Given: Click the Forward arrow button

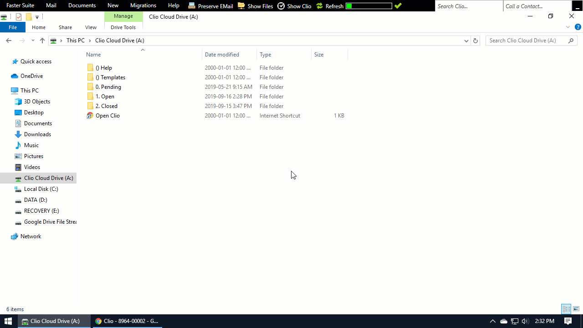Looking at the screenshot, I should (22, 41).
